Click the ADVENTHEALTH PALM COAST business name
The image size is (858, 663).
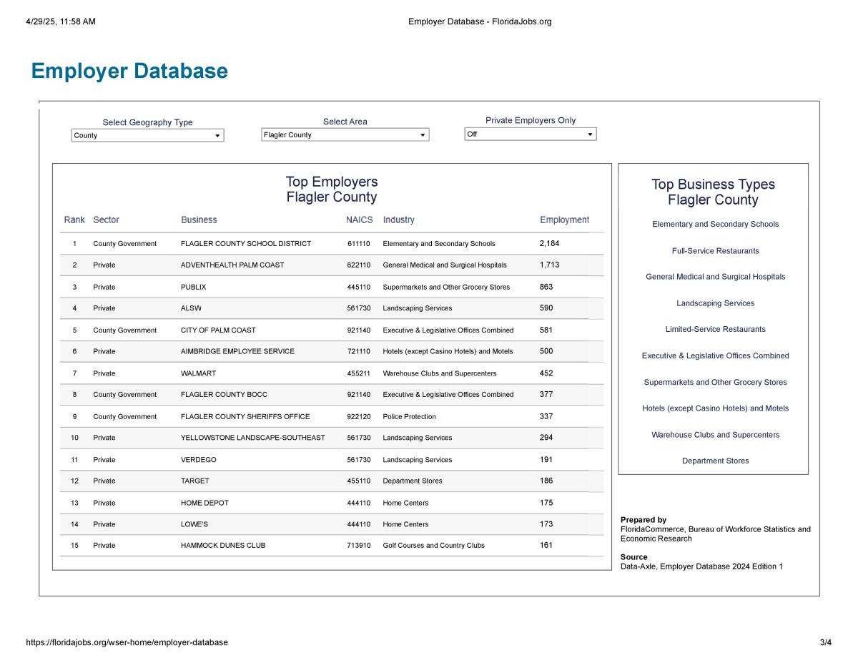[x=232, y=265]
